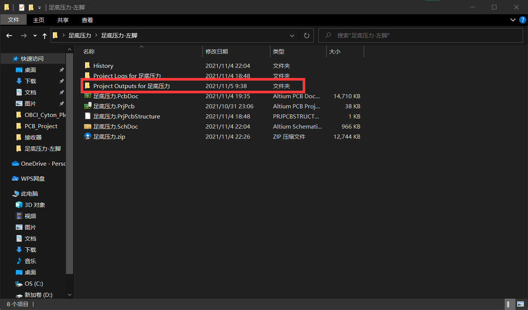This screenshot has width=528, height=310.
Task: Click inside the search box for 足底压力-左脚
Action: (x=412, y=35)
